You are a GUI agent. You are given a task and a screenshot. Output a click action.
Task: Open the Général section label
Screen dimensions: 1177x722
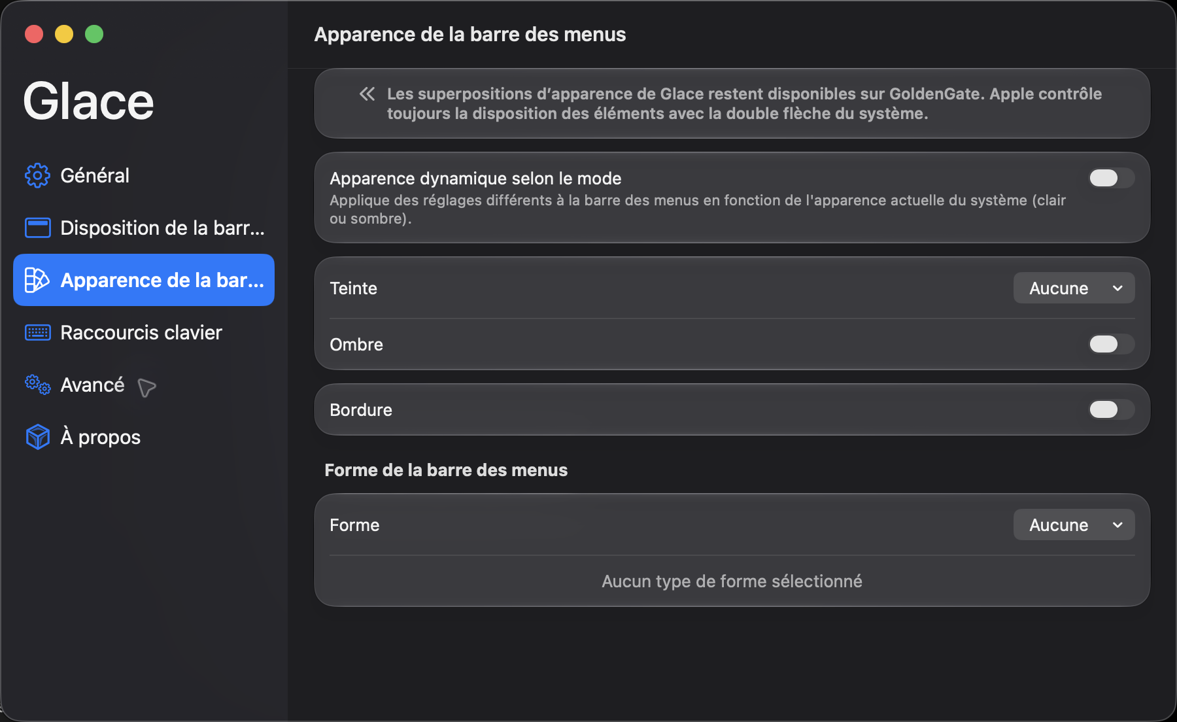pos(95,175)
